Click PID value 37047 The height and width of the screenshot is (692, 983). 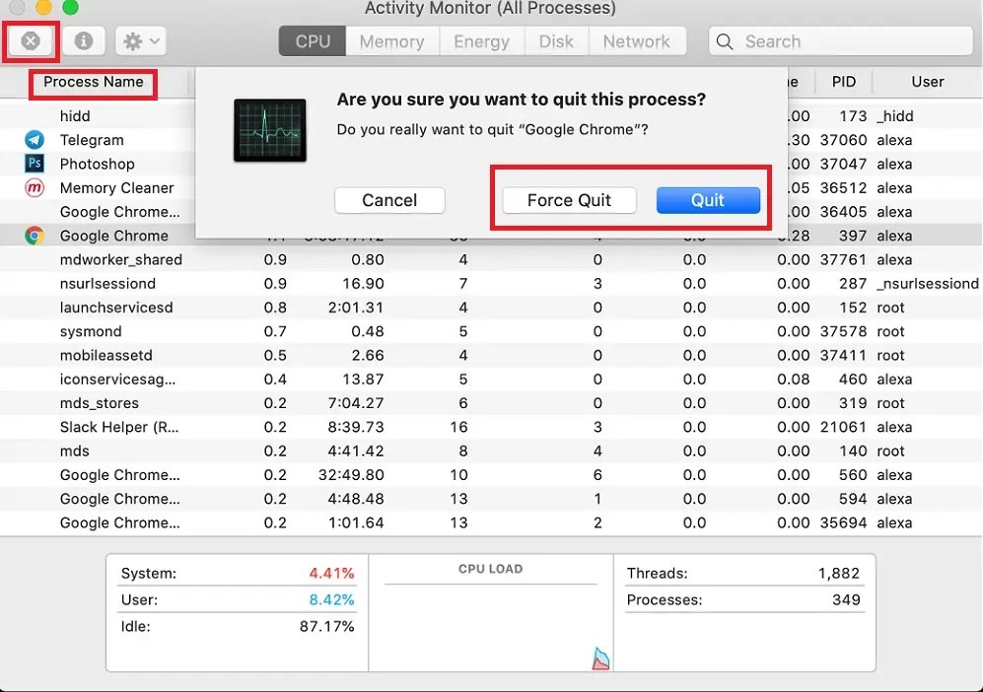843,164
